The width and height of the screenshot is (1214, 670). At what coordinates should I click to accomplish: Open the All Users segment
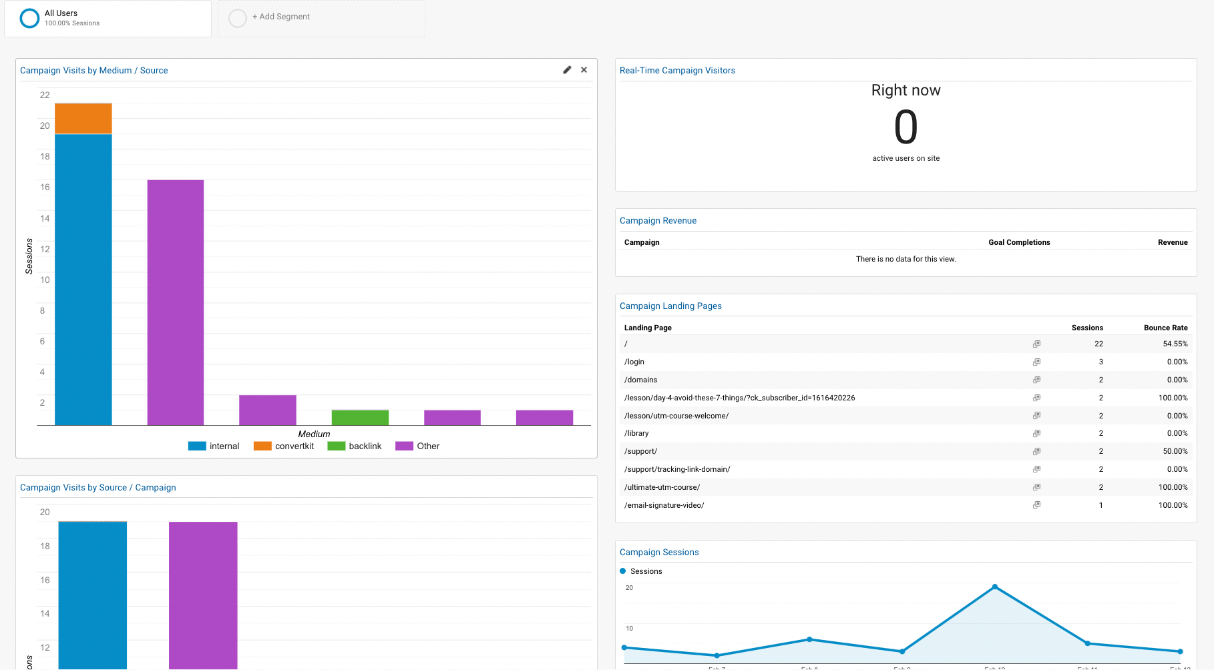[x=108, y=19]
